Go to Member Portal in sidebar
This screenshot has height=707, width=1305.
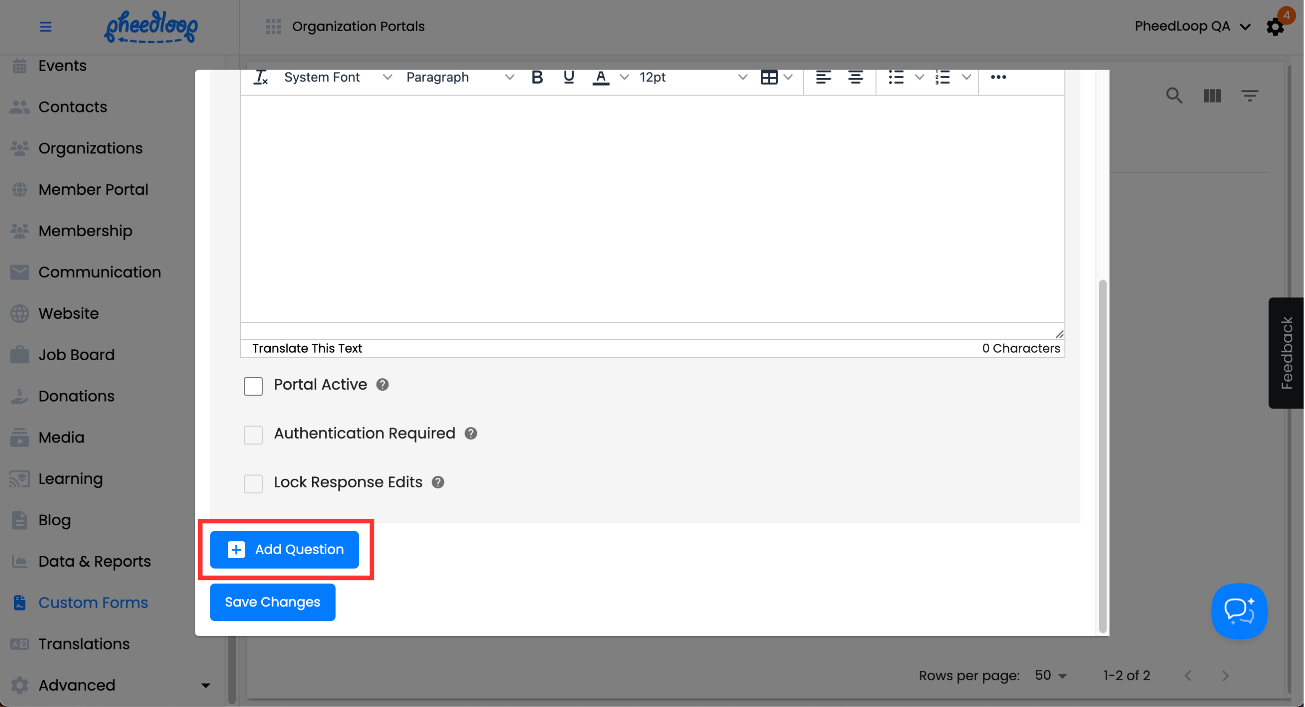93,189
